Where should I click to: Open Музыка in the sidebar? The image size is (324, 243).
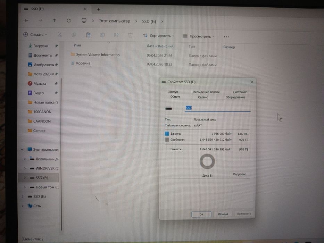coord(40,83)
